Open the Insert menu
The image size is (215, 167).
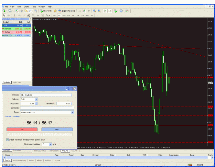tap(19, 7)
